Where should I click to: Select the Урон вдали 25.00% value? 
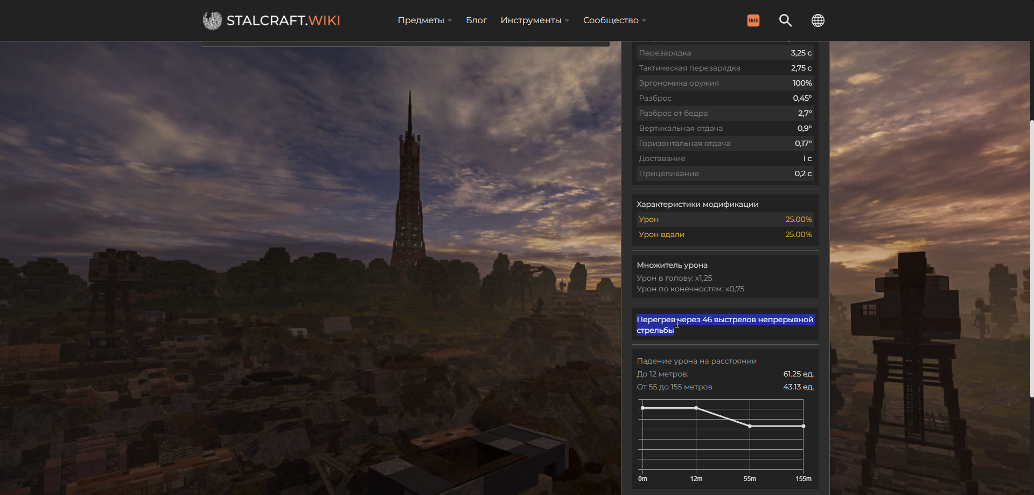click(798, 234)
